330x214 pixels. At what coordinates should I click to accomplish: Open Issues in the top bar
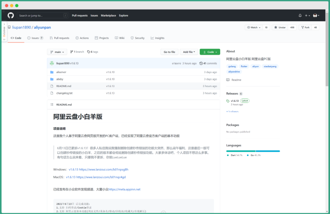pos(94,16)
